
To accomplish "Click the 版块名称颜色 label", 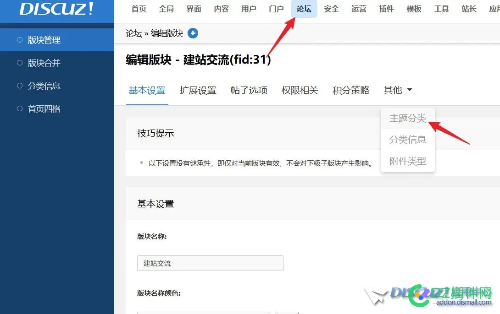I will coord(159,293).
